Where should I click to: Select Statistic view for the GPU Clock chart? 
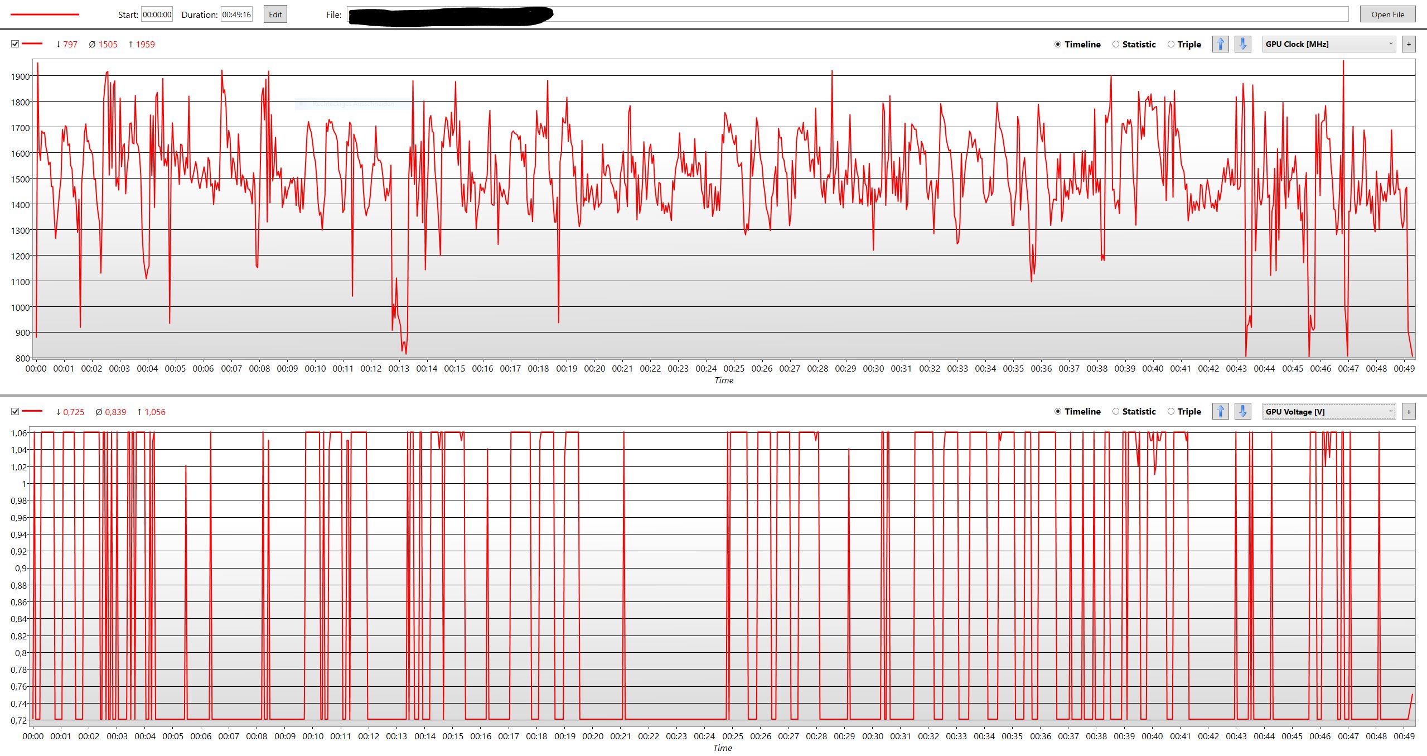(x=1116, y=44)
